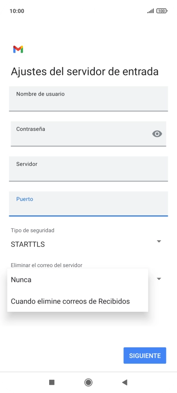The height and width of the screenshot is (393, 177).
Task: Tap the square recent apps icon
Action: [x=52, y=382]
